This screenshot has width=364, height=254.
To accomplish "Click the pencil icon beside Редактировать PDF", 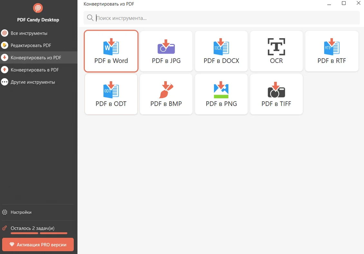I will [x=5, y=45].
